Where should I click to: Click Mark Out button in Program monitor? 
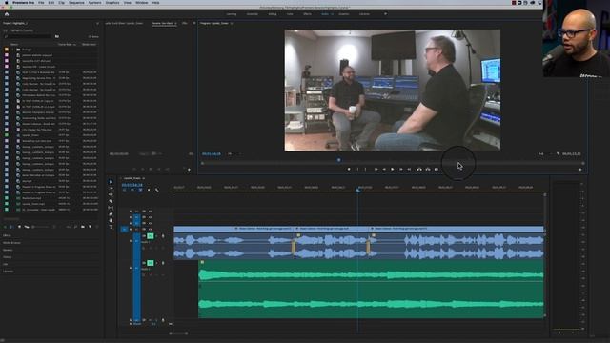365,170
